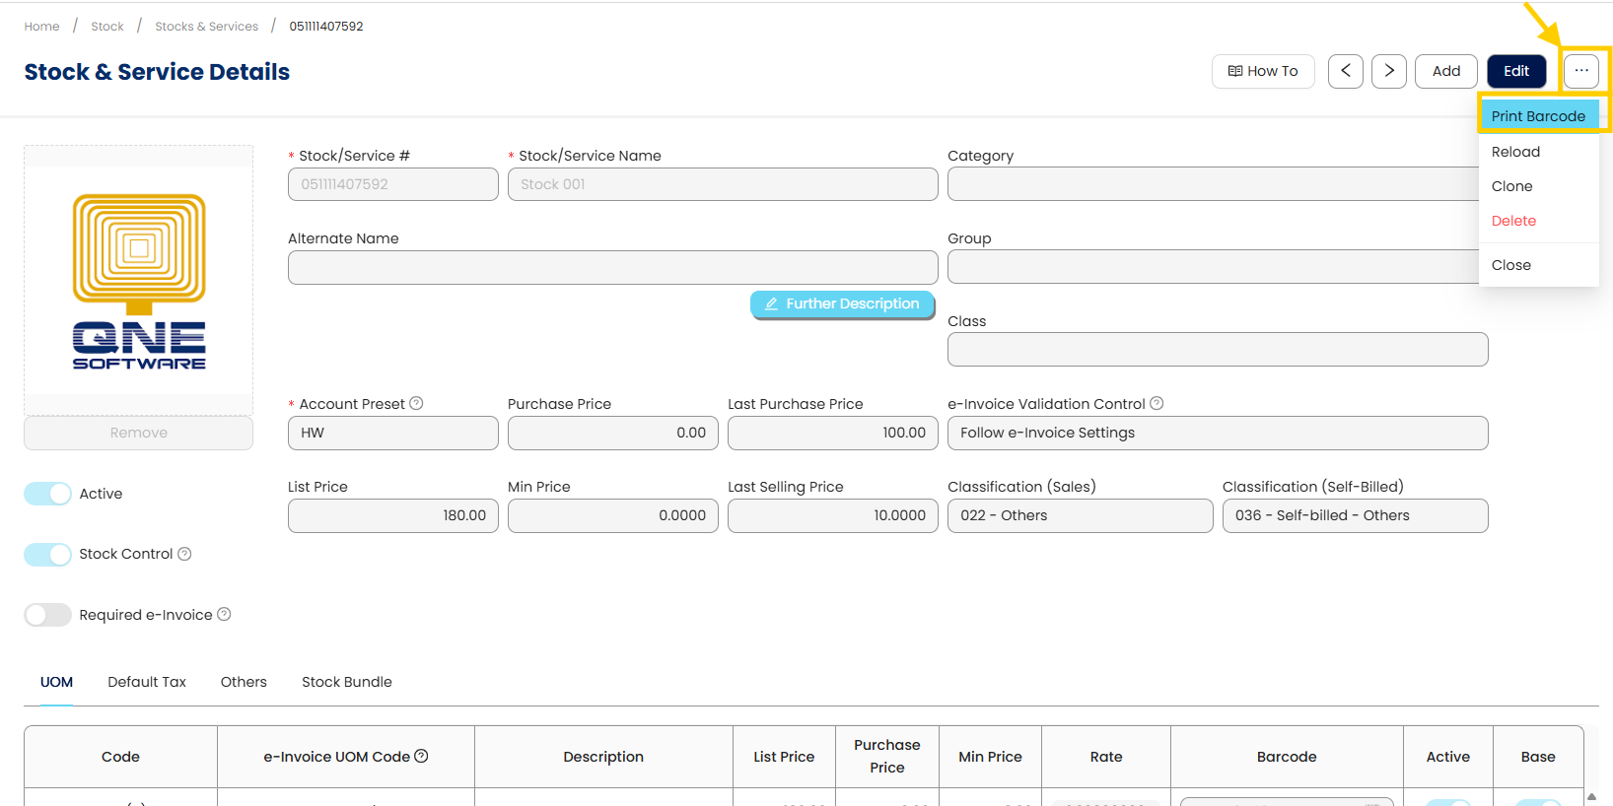Click the Rate column header

[1106, 757]
